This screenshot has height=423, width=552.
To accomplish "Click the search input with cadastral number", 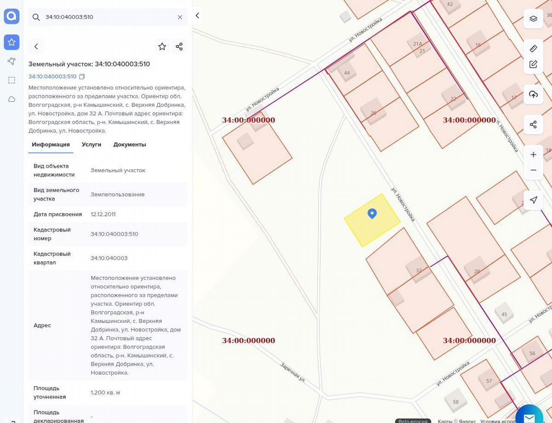I will tap(106, 17).
